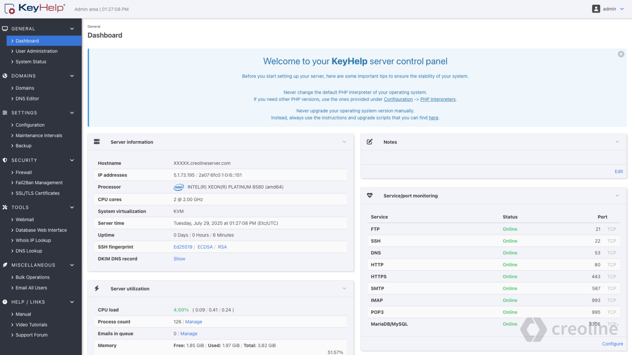Collapse the HELP / LINKS sidebar section
The height and width of the screenshot is (355, 632).
pyautogui.click(x=72, y=302)
